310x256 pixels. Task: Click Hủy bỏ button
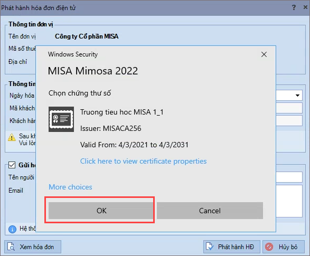[284, 246]
